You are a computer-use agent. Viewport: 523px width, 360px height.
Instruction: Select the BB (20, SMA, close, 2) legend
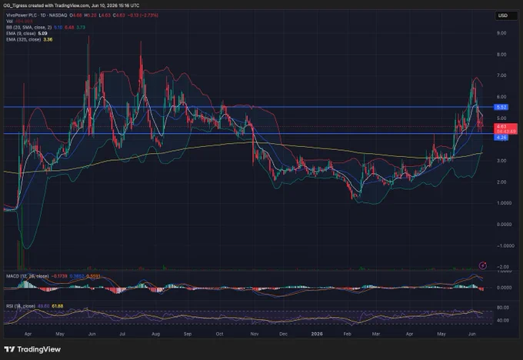coord(28,28)
